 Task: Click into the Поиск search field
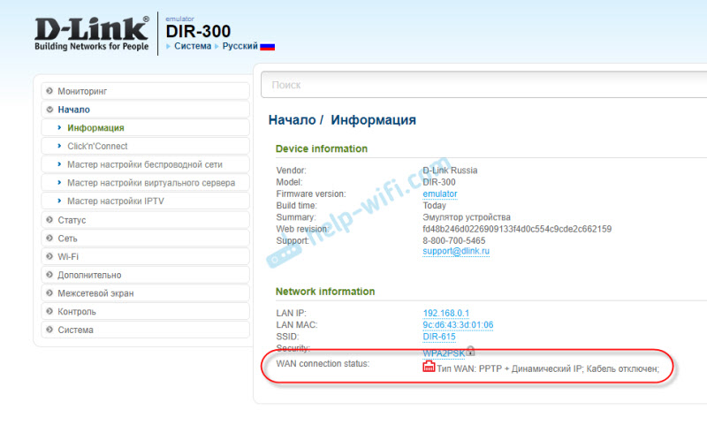click(x=483, y=85)
